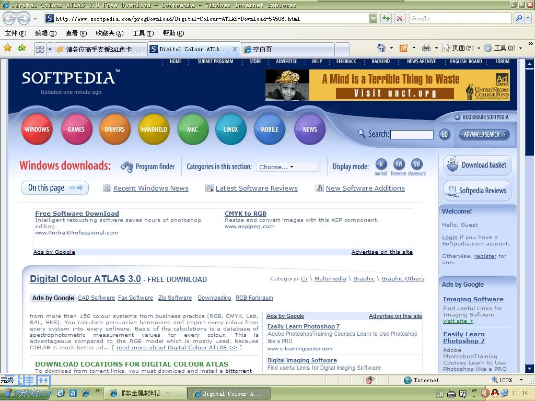Open New Software Additions link
The image size is (535, 401).
365,188
